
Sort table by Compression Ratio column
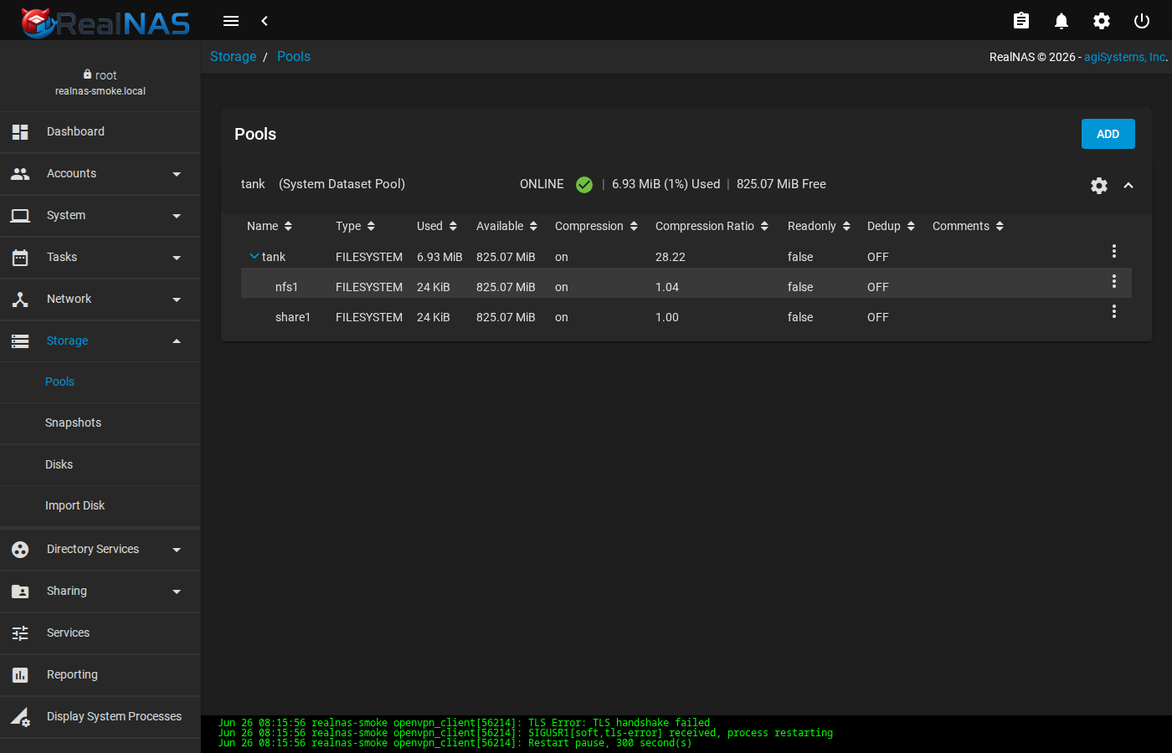click(x=712, y=226)
